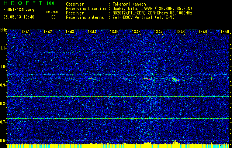Click the date stamp 25.05.13 13:40
This screenshot has height=148, width=232.
pos(19,17)
